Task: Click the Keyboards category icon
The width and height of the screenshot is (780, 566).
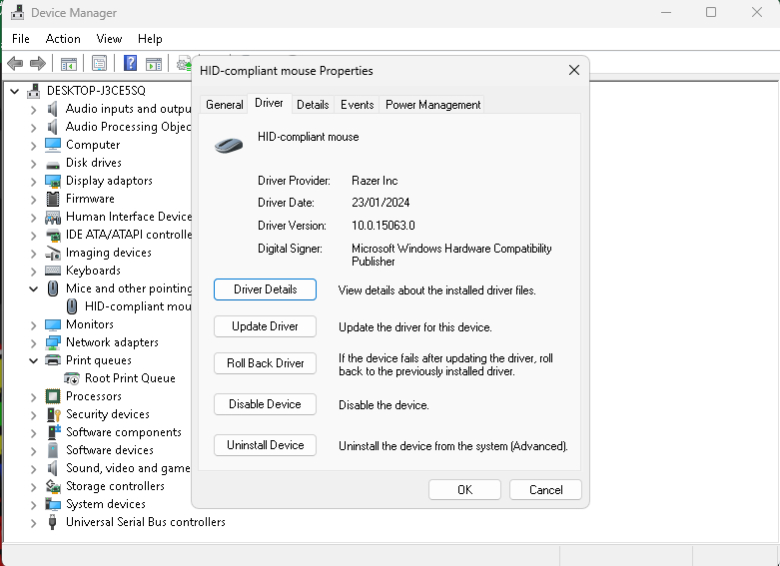Action: click(x=53, y=271)
